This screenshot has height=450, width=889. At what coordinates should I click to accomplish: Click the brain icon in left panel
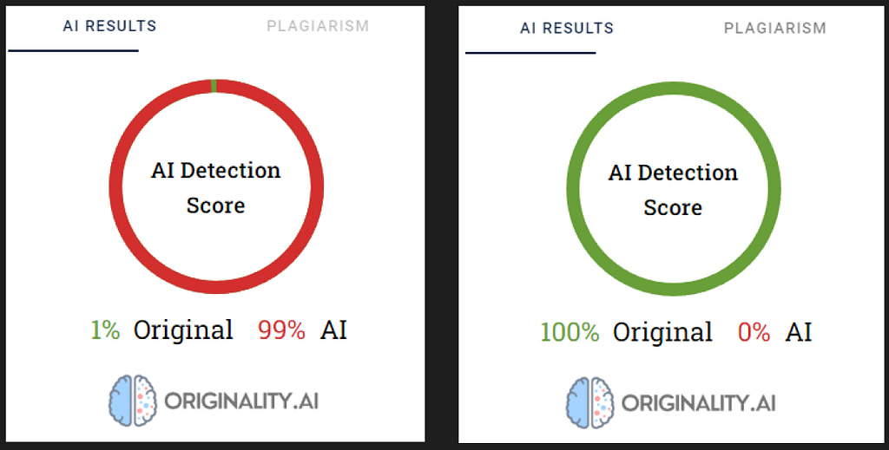coord(132,401)
